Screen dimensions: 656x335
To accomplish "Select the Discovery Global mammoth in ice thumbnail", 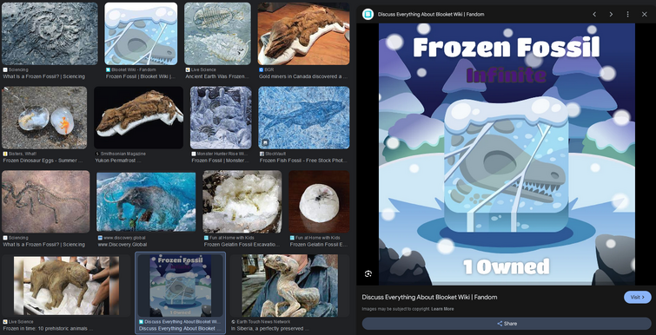I will 146,201.
